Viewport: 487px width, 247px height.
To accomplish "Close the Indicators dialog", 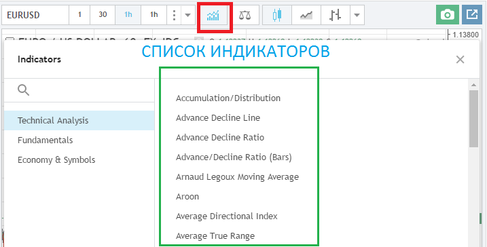I will (x=460, y=59).
